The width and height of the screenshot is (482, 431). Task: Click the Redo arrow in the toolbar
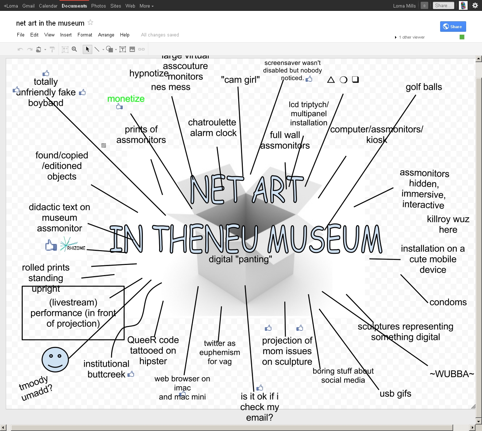point(30,49)
